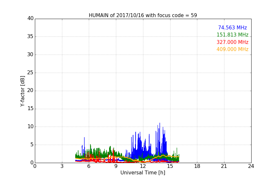
Task: Click the y-axis tick label 20
Action: coord(30,91)
